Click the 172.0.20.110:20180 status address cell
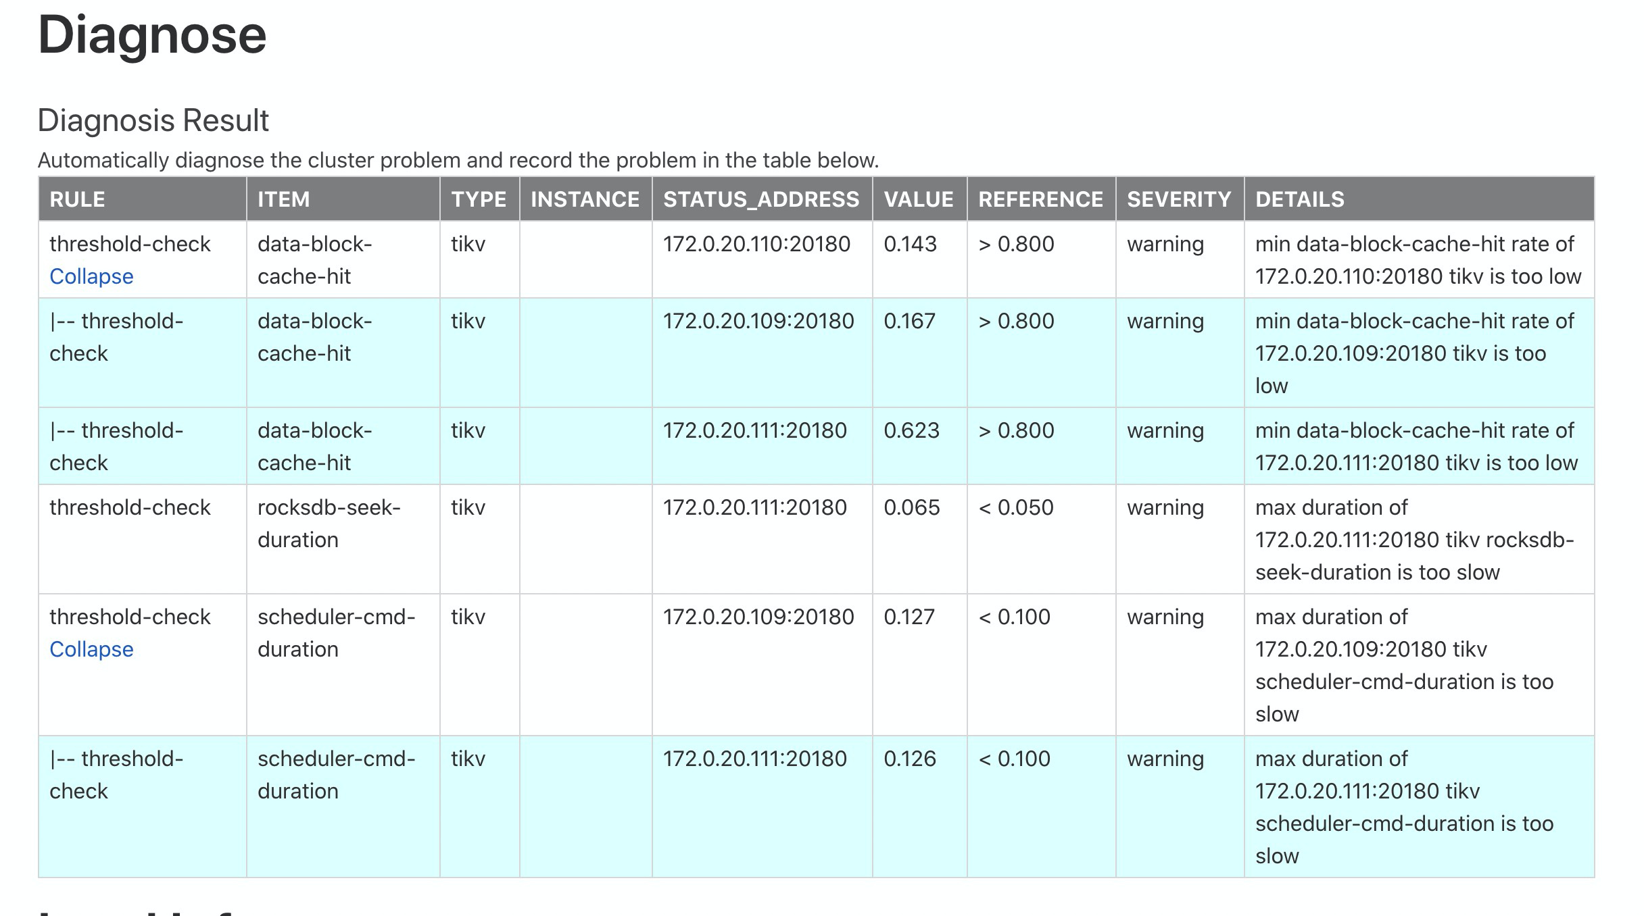The image size is (1644, 916). [x=756, y=244]
